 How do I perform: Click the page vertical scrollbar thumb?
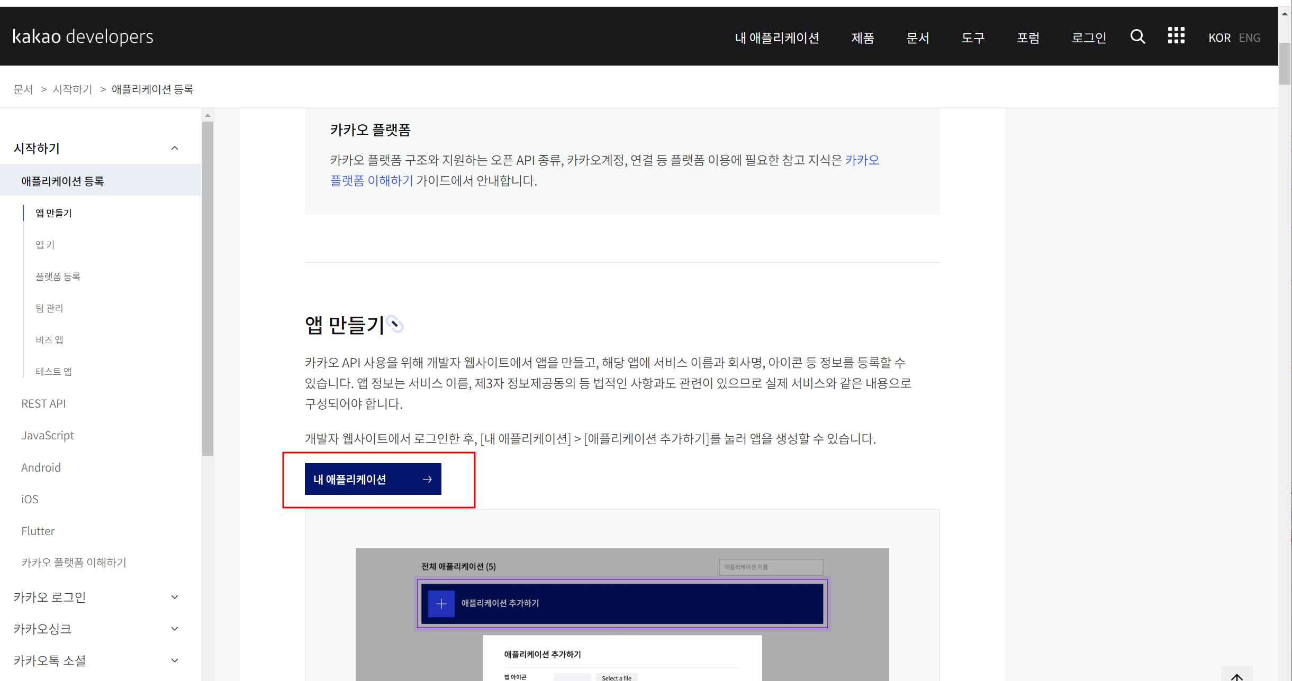click(1285, 63)
